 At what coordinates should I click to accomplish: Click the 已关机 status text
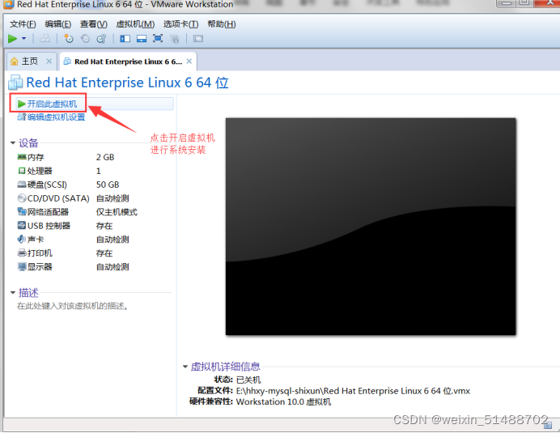pyautogui.click(x=248, y=380)
